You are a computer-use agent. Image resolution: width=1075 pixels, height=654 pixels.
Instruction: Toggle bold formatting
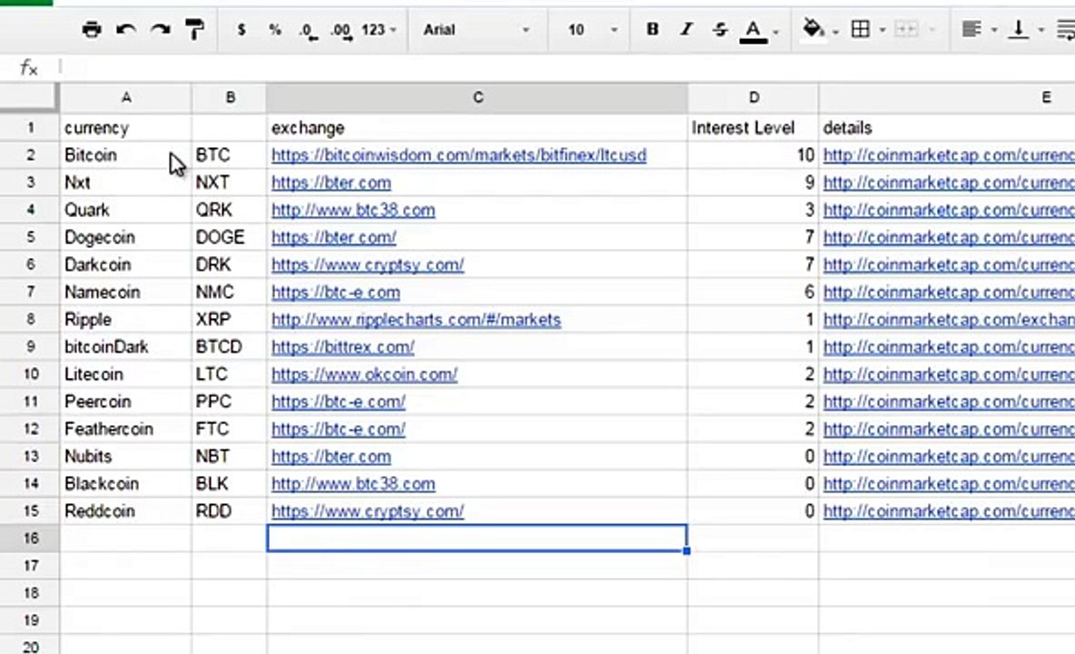pyautogui.click(x=652, y=30)
